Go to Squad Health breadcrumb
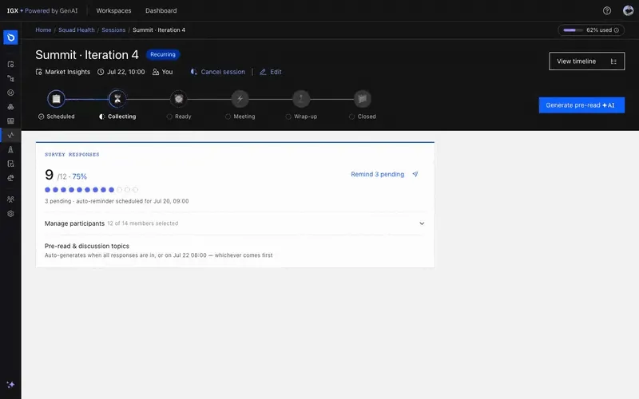The height and width of the screenshot is (399, 639). point(76,30)
